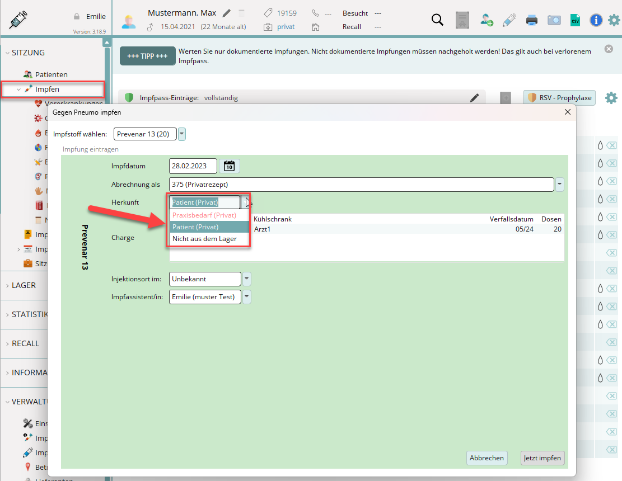The height and width of the screenshot is (481, 622).
Task: Click the briefcase icon in sidebar
Action: pos(28,263)
